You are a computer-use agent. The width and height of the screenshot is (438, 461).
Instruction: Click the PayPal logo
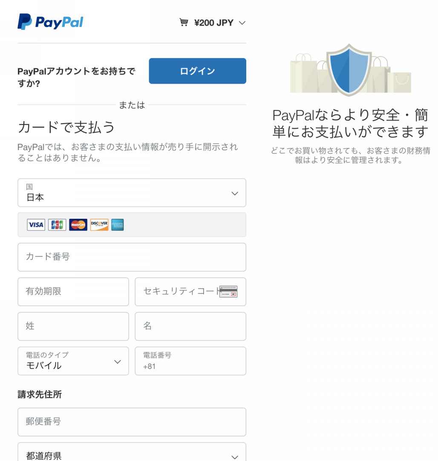50,22
